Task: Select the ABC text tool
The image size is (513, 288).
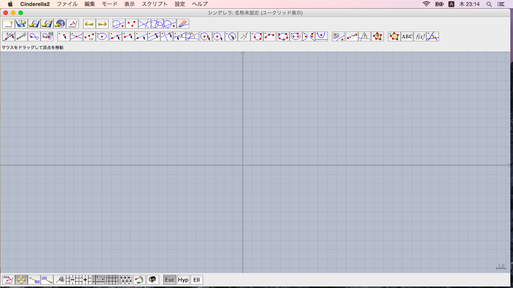Action: pos(407,36)
